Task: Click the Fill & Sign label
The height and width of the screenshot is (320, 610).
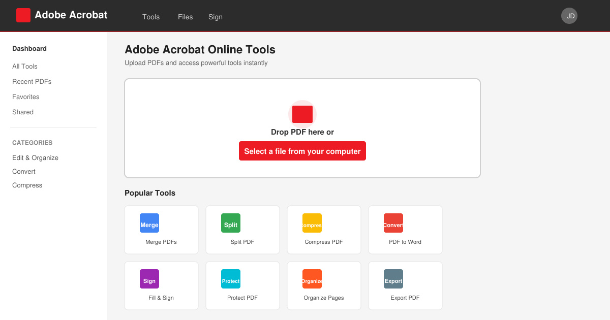Action: click(161, 298)
